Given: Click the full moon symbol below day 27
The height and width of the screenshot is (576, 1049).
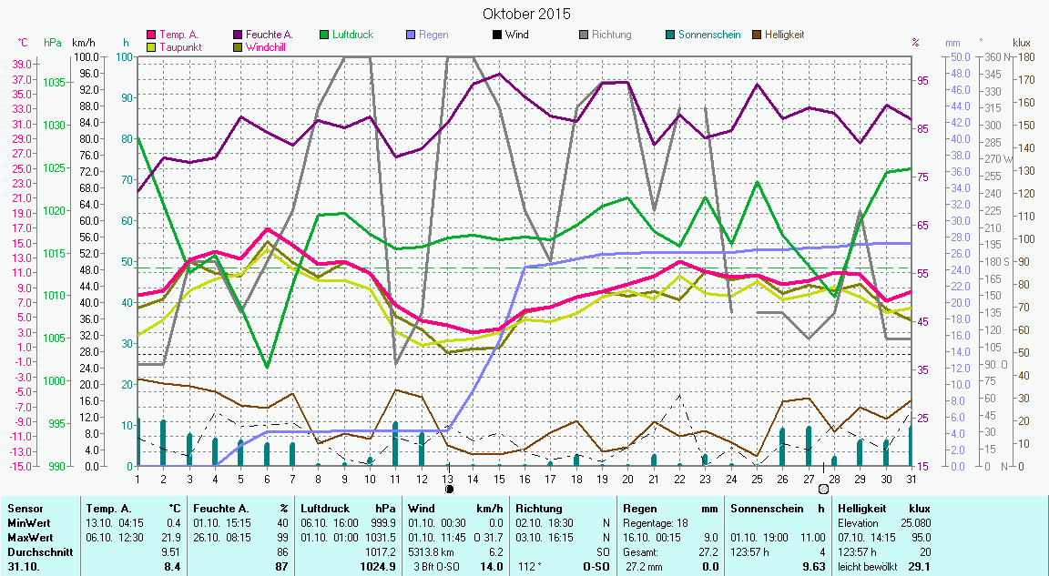Looking at the screenshot, I should tap(823, 489).
